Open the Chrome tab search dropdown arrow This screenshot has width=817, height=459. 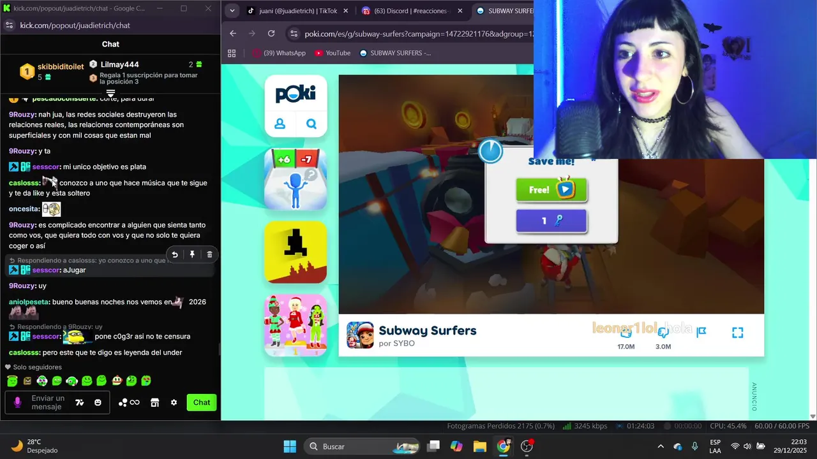(232, 11)
